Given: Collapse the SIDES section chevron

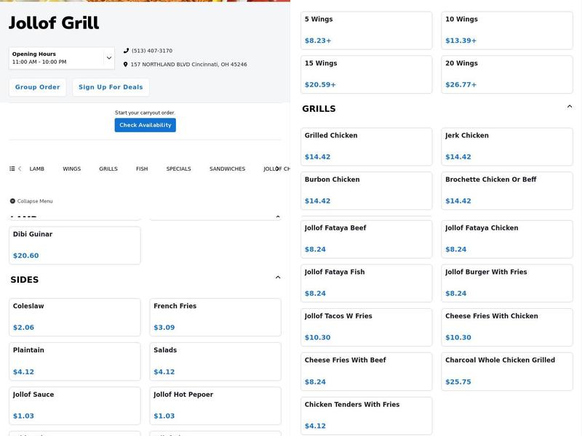Looking at the screenshot, I should 278,278.
